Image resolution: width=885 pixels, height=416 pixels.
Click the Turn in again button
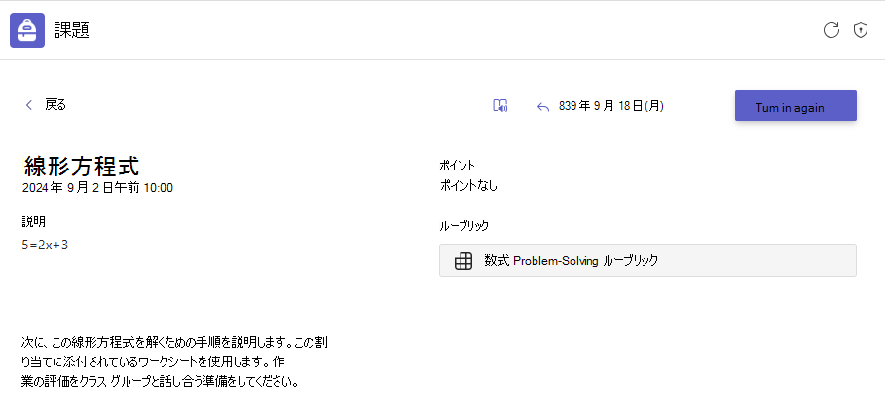pos(795,105)
